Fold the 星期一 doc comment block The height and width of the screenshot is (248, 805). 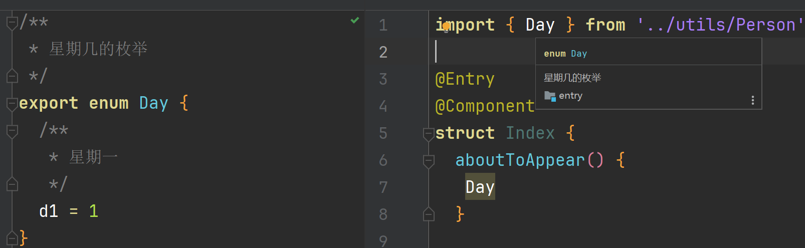pos(12,131)
